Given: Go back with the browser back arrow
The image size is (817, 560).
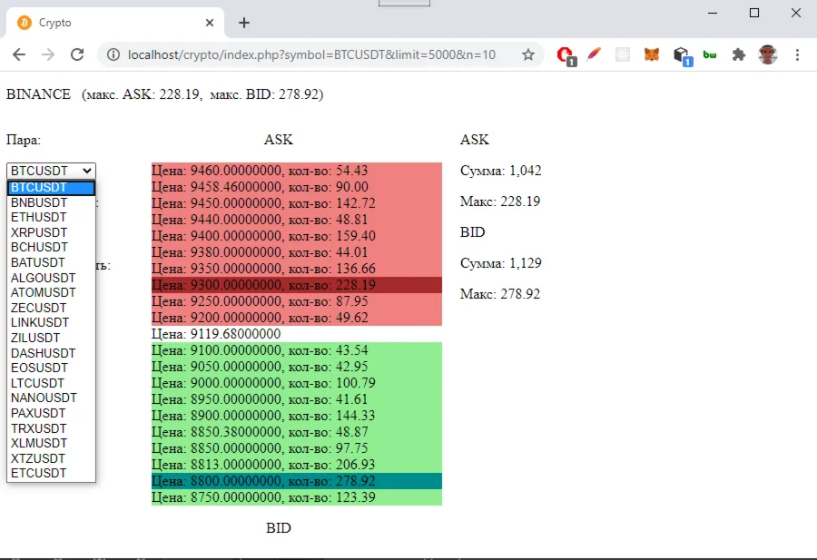Looking at the screenshot, I should coord(19,54).
